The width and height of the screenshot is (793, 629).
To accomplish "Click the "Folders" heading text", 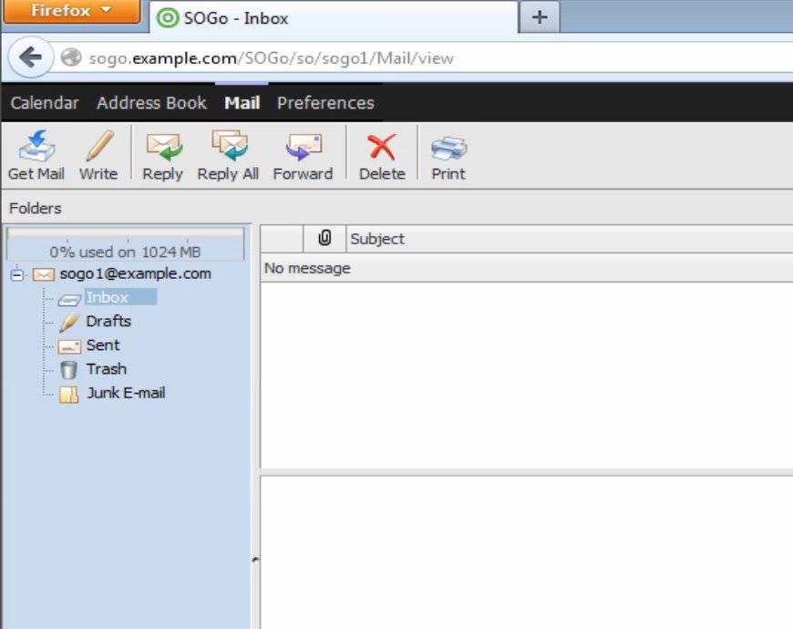I will pos(36,209).
